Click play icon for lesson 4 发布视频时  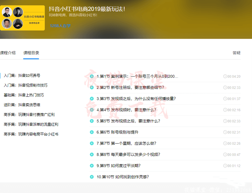(x=92, y=110)
